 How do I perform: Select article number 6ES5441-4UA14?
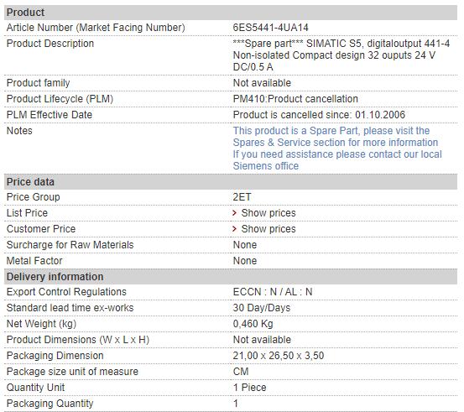click(270, 28)
